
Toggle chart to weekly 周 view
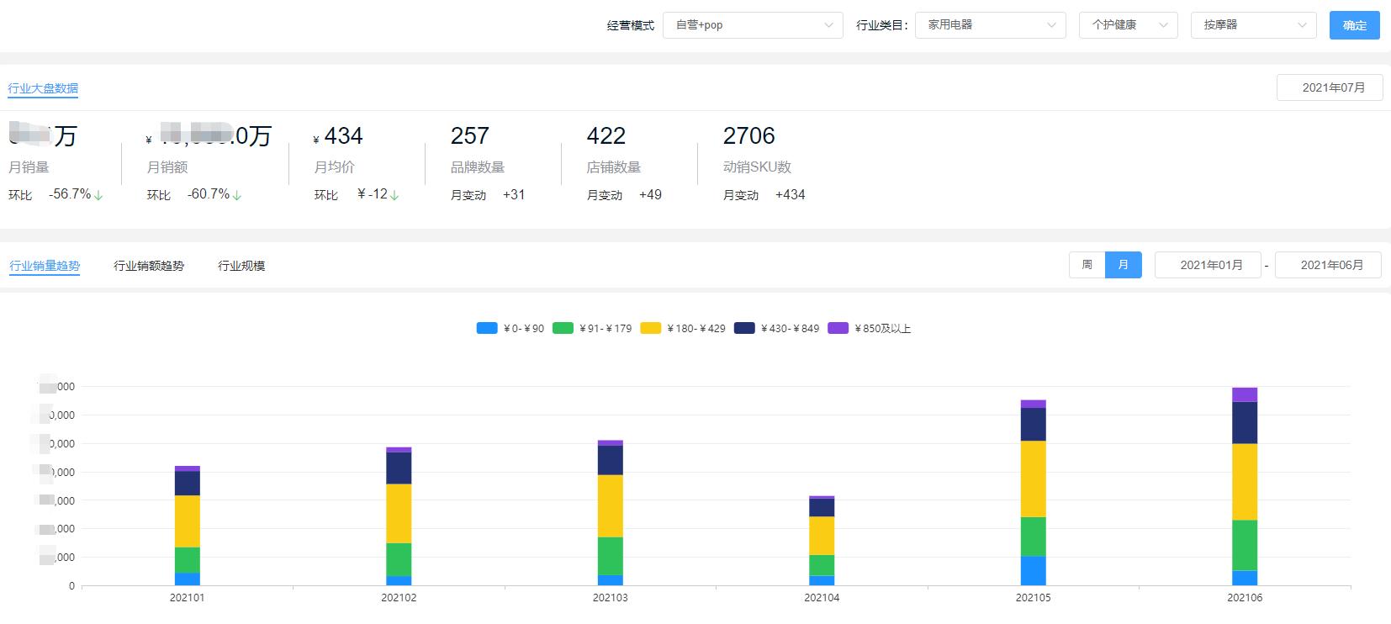[1087, 265]
